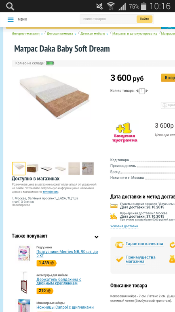Expand the Интернет-магазин breadcrumb dropdown
175x312 pixels.
(x=42, y=34)
